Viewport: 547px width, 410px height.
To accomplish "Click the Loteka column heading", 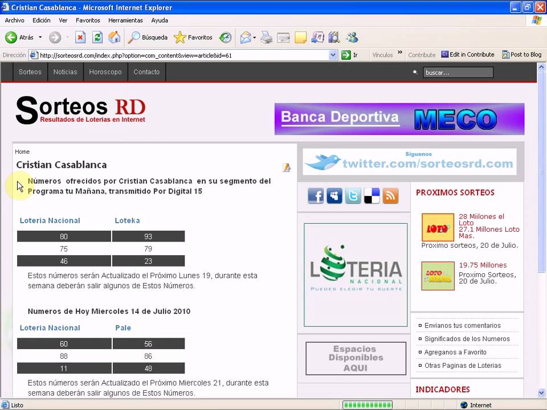I will pos(127,220).
